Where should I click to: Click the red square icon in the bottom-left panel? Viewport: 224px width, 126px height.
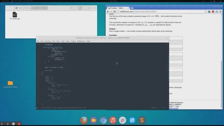click(19, 124)
